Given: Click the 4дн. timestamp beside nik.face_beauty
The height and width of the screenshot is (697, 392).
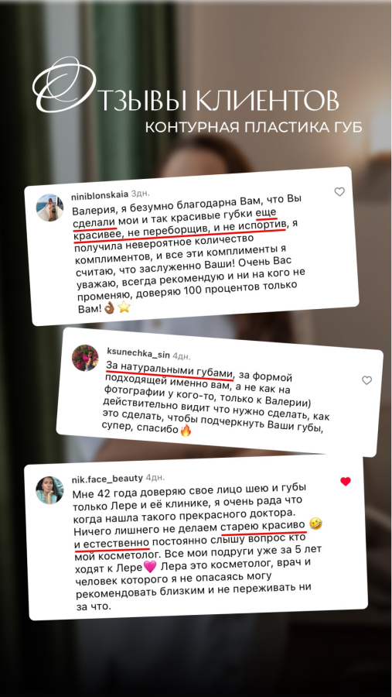Looking at the screenshot, I should pyautogui.click(x=155, y=478).
